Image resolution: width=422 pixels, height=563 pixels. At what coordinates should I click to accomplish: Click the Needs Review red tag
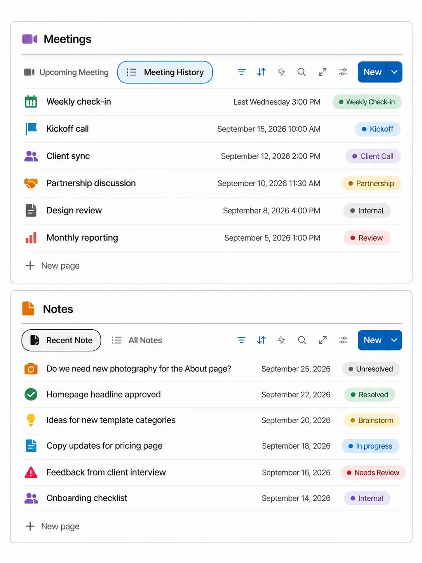pyautogui.click(x=373, y=472)
